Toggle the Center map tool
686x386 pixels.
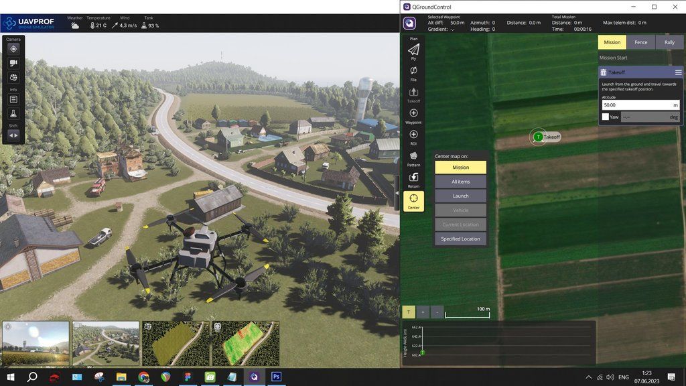pos(413,199)
